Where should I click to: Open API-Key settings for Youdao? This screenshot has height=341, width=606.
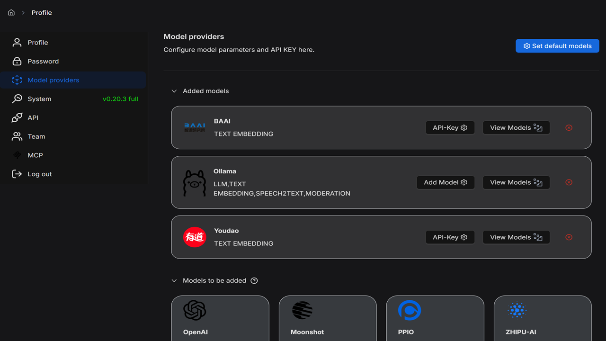450,237
